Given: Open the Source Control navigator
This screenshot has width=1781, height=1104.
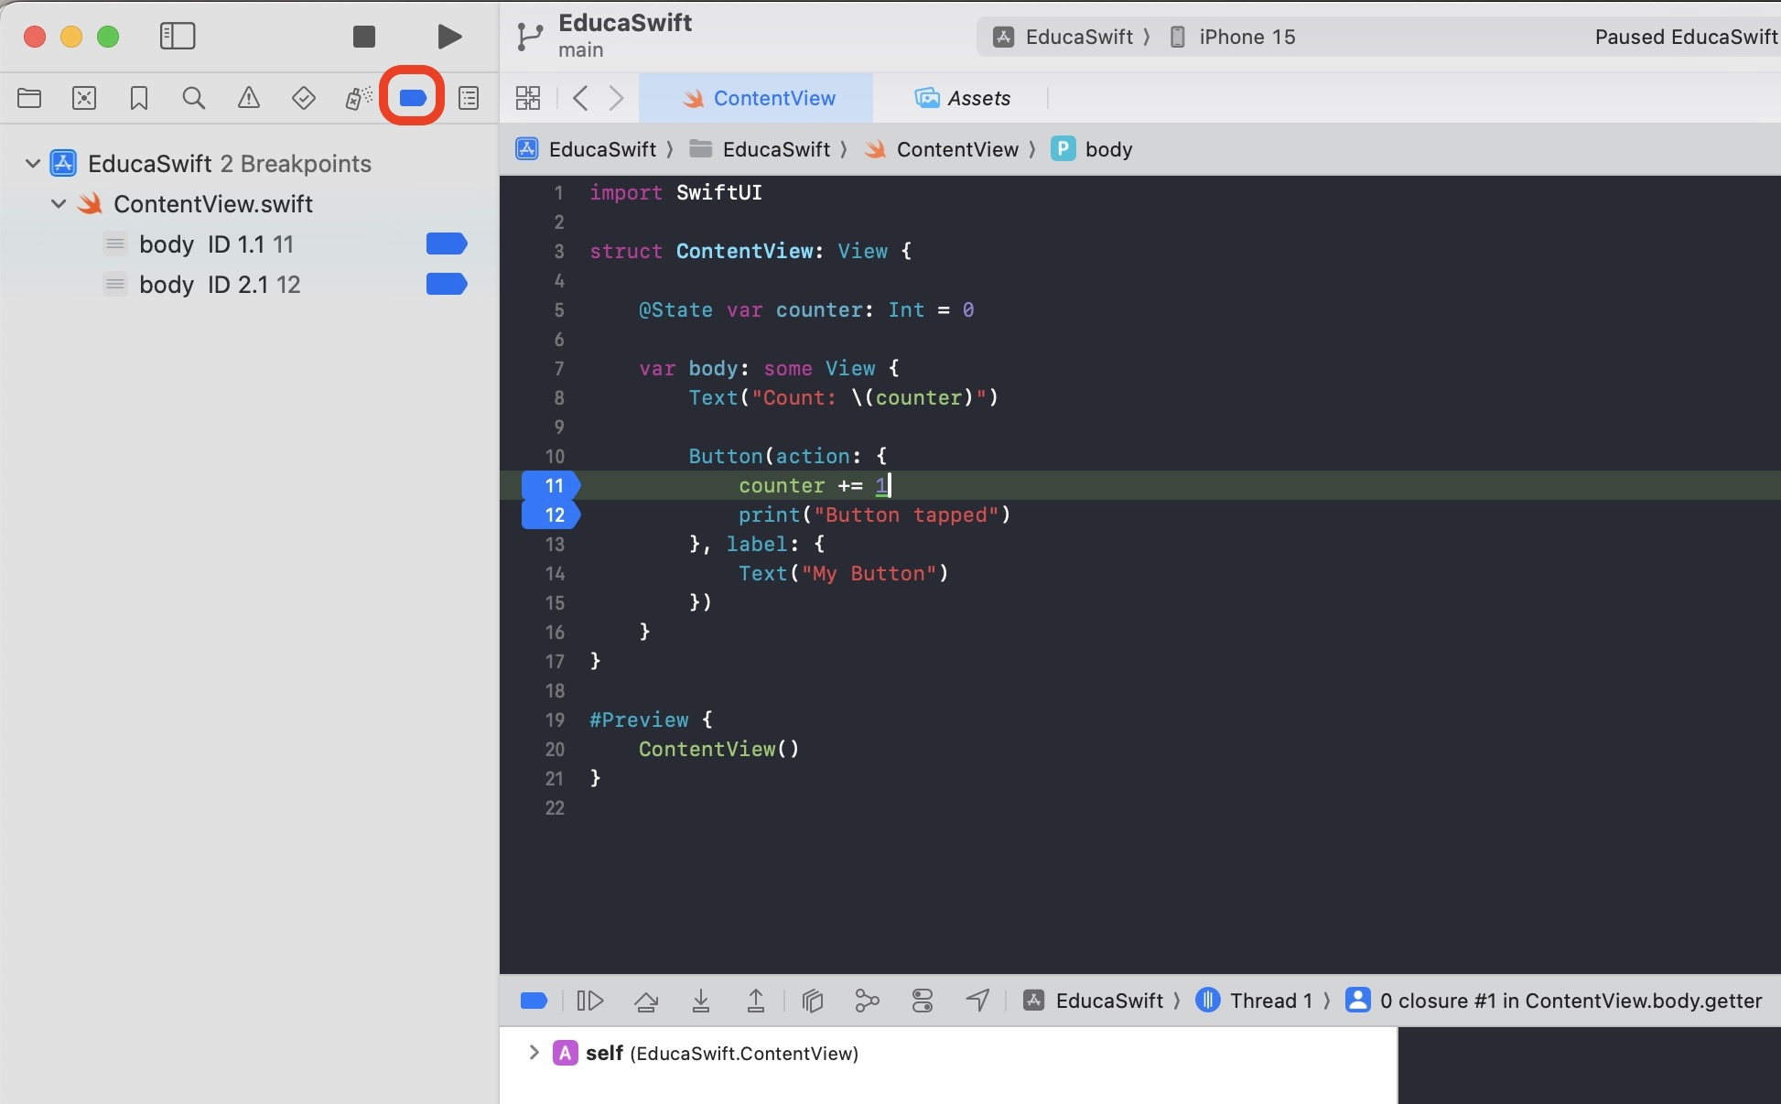Looking at the screenshot, I should 84,98.
